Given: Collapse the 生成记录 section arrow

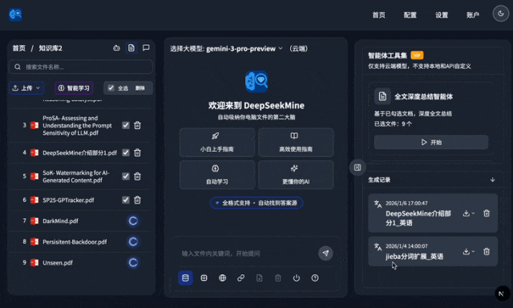Looking at the screenshot, I should point(492,180).
